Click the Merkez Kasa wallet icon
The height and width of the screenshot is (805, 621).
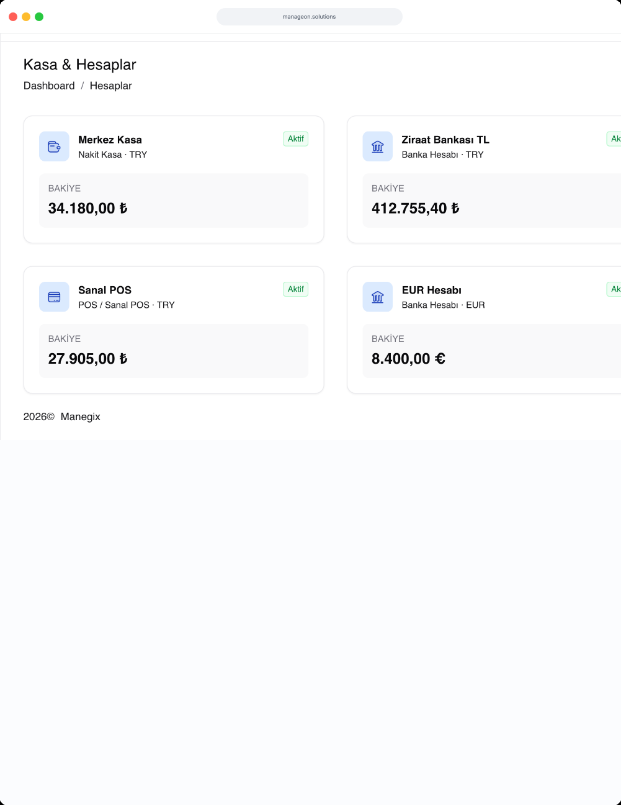pyautogui.click(x=54, y=146)
